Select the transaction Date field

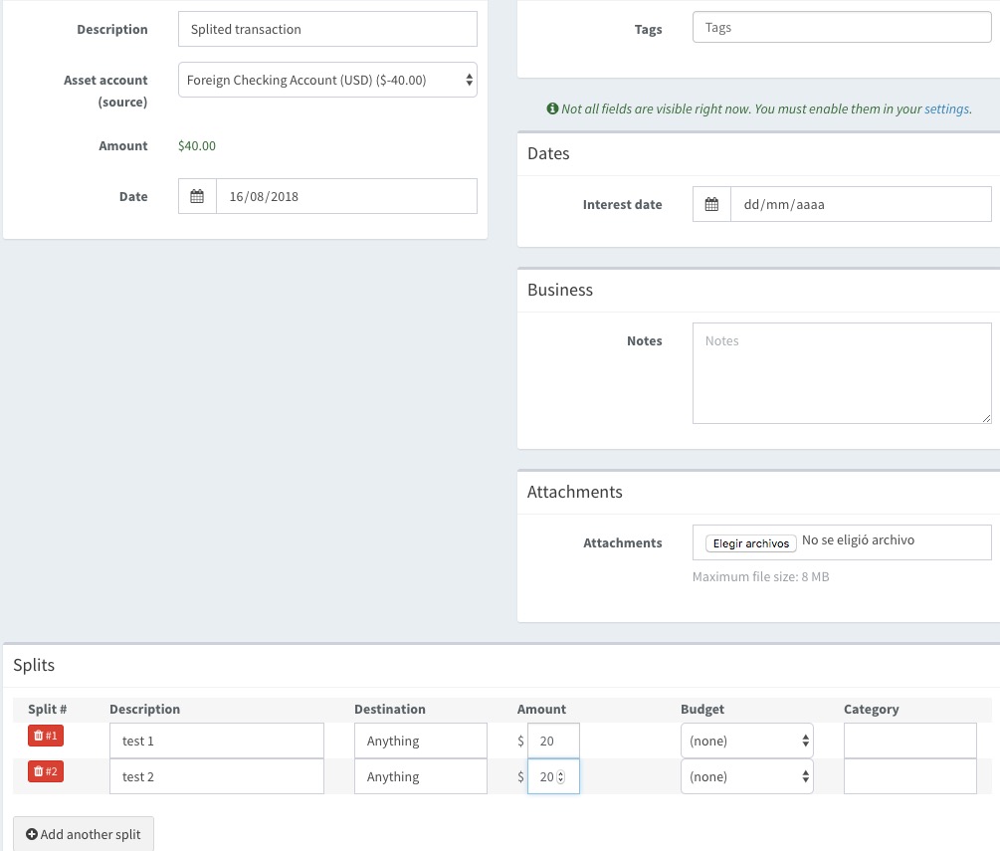tap(346, 196)
